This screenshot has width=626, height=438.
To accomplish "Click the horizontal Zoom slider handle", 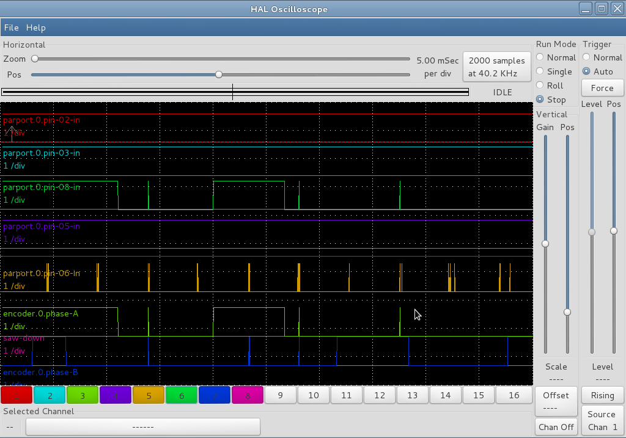I will (x=35, y=59).
